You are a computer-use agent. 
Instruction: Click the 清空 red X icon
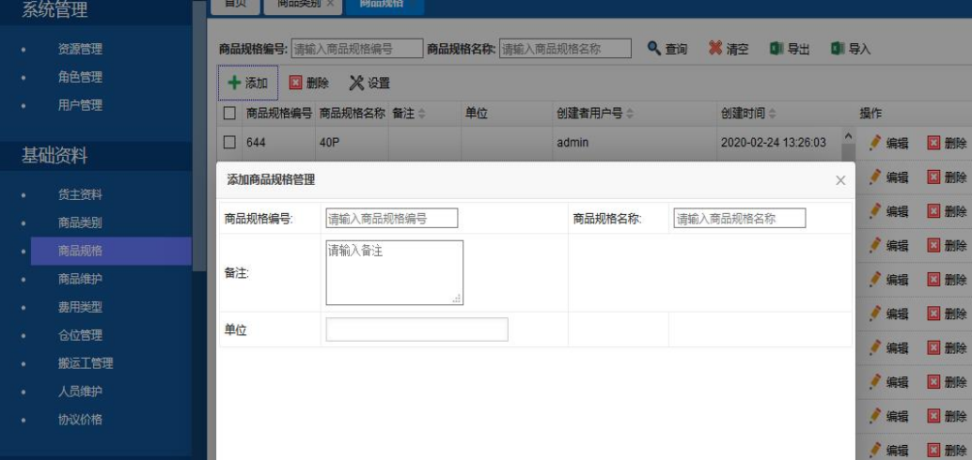(715, 48)
